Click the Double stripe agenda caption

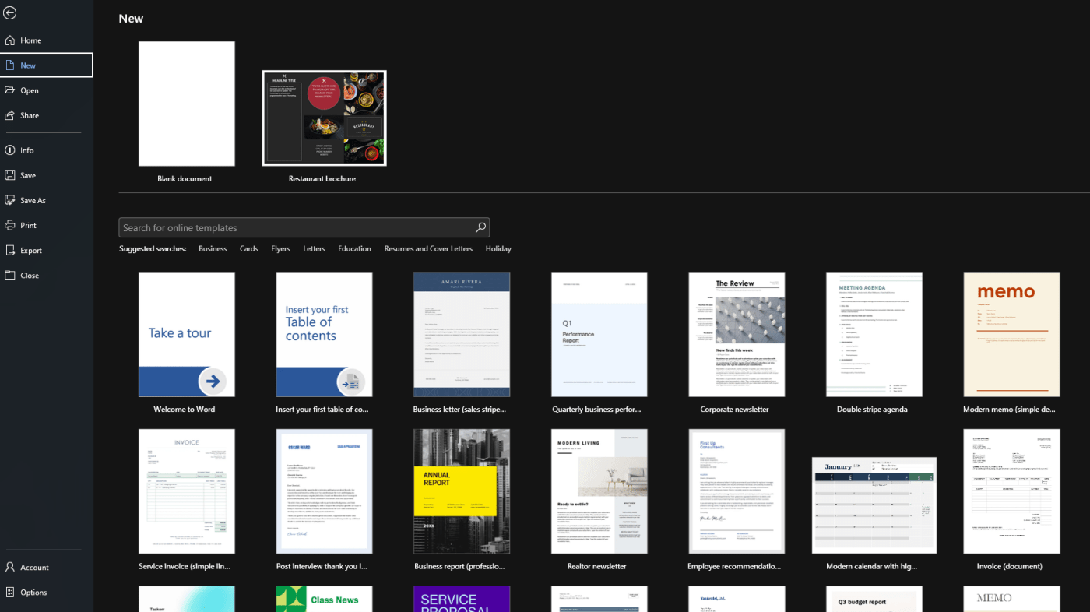[872, 410]
